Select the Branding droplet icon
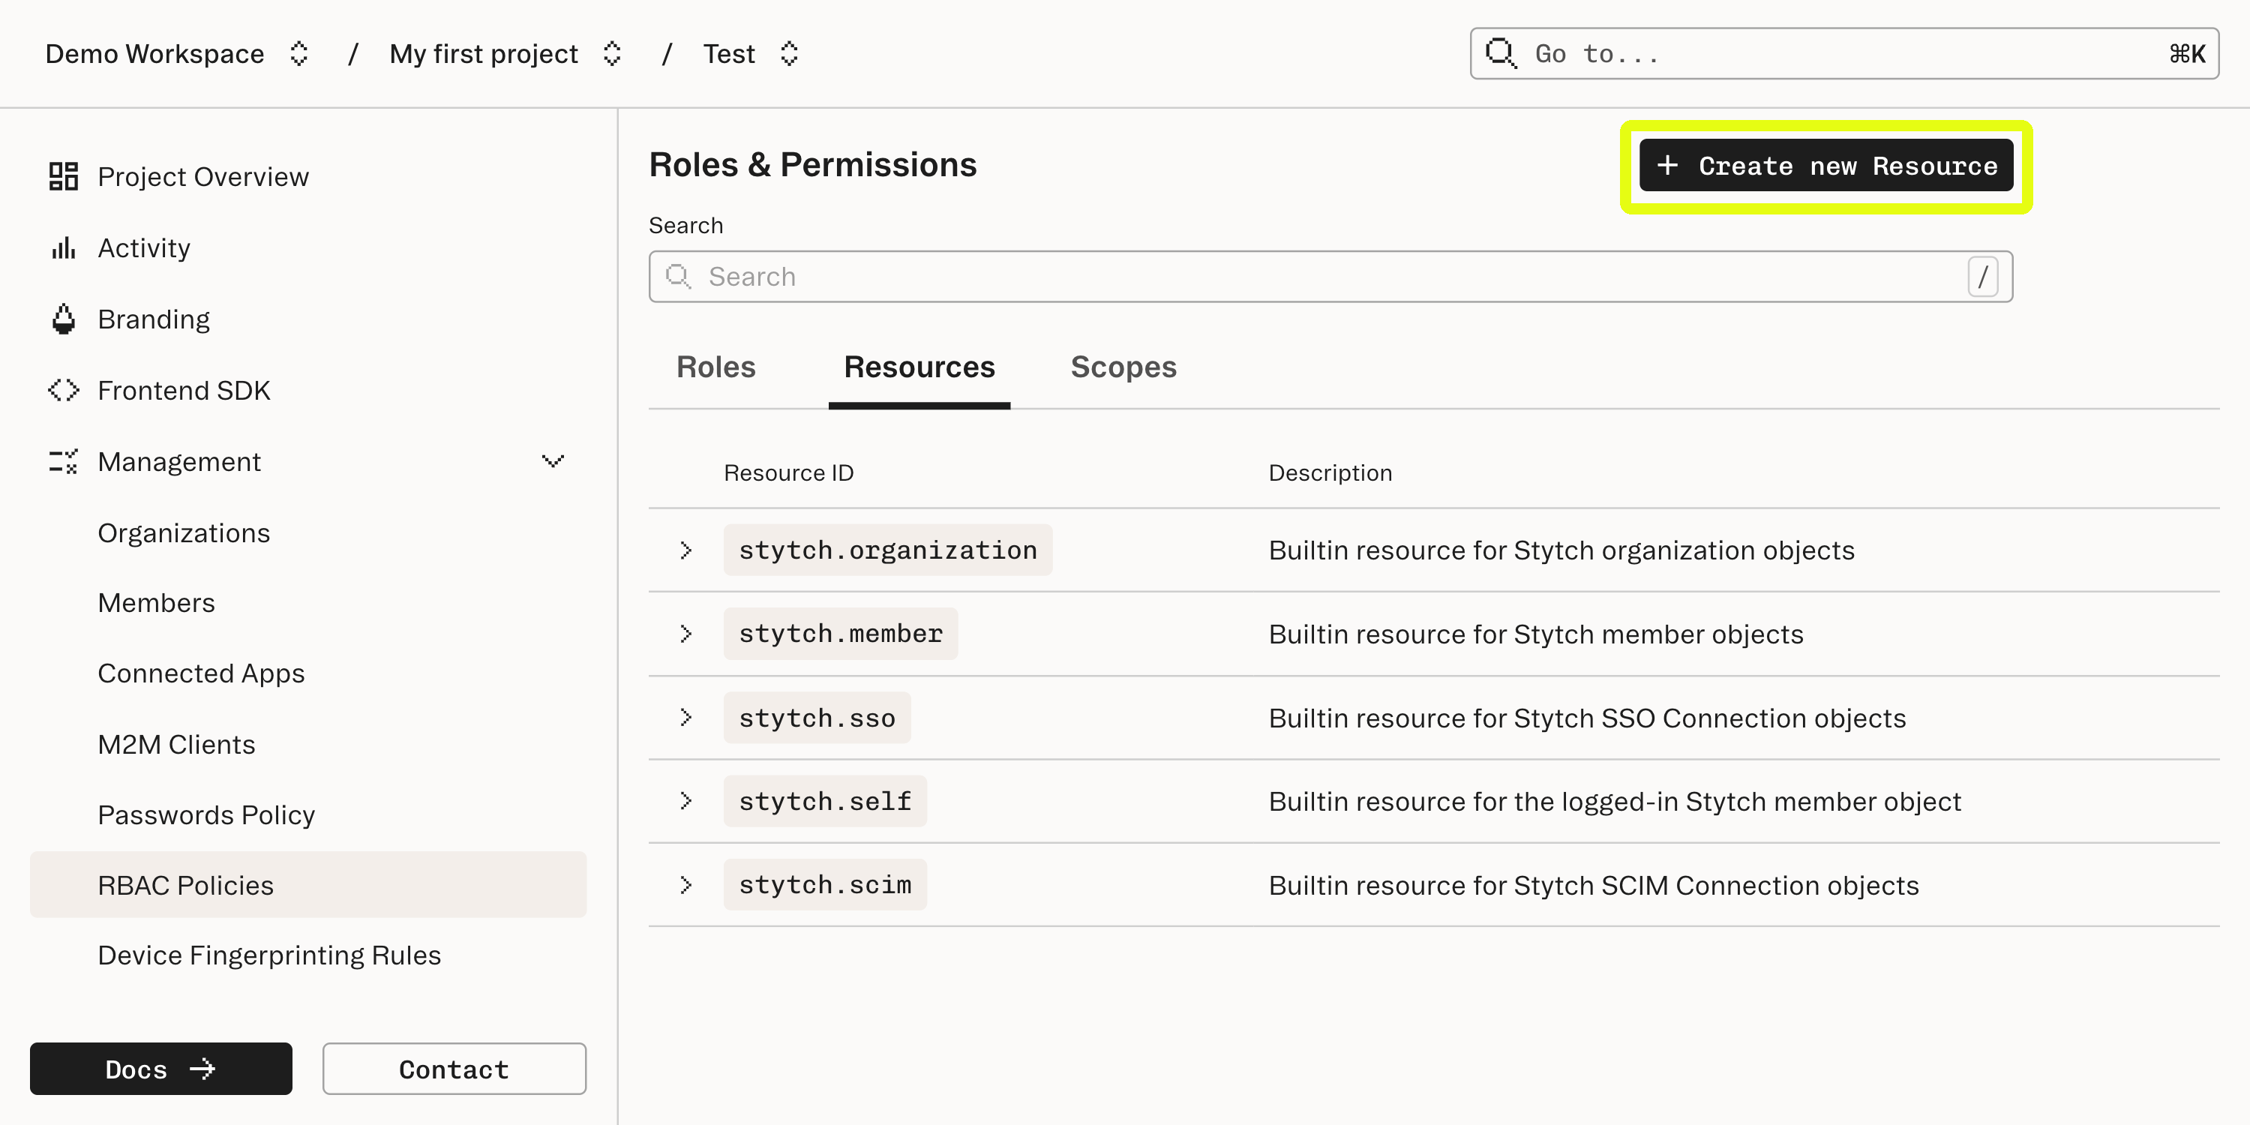The height and width of the screenshot is (1125, 2250). [62, 318]
